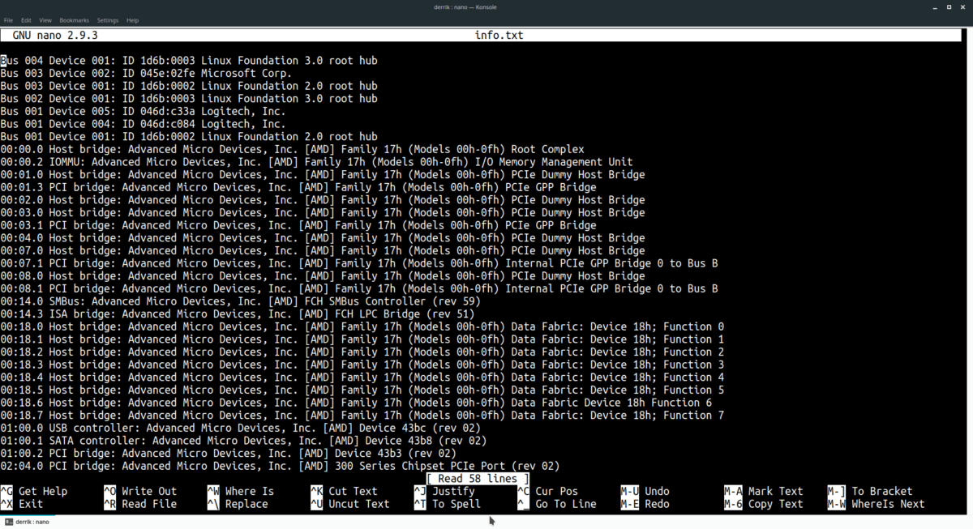The width and height of the screenshot is (973, 529).
Task: Place cursor on 'Bus 001 Device 001' line
Action: pyautogui.click(x=189, y=137)
